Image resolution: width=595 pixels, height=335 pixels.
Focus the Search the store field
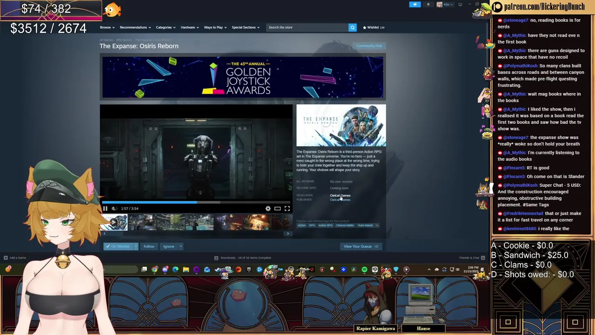[307, 27]
